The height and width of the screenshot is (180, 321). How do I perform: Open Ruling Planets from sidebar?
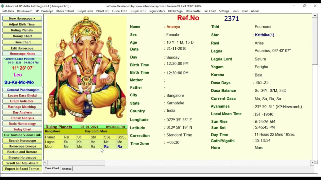click(22, 30)
